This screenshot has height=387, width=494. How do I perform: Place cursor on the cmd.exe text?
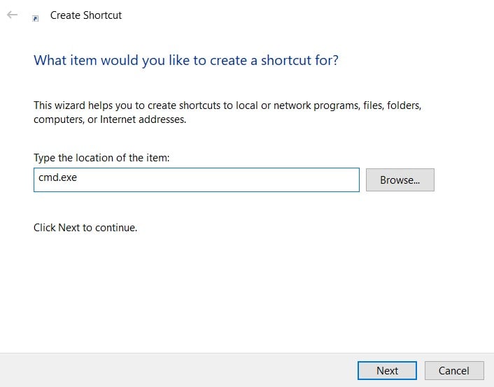click(x=58, y=178)
